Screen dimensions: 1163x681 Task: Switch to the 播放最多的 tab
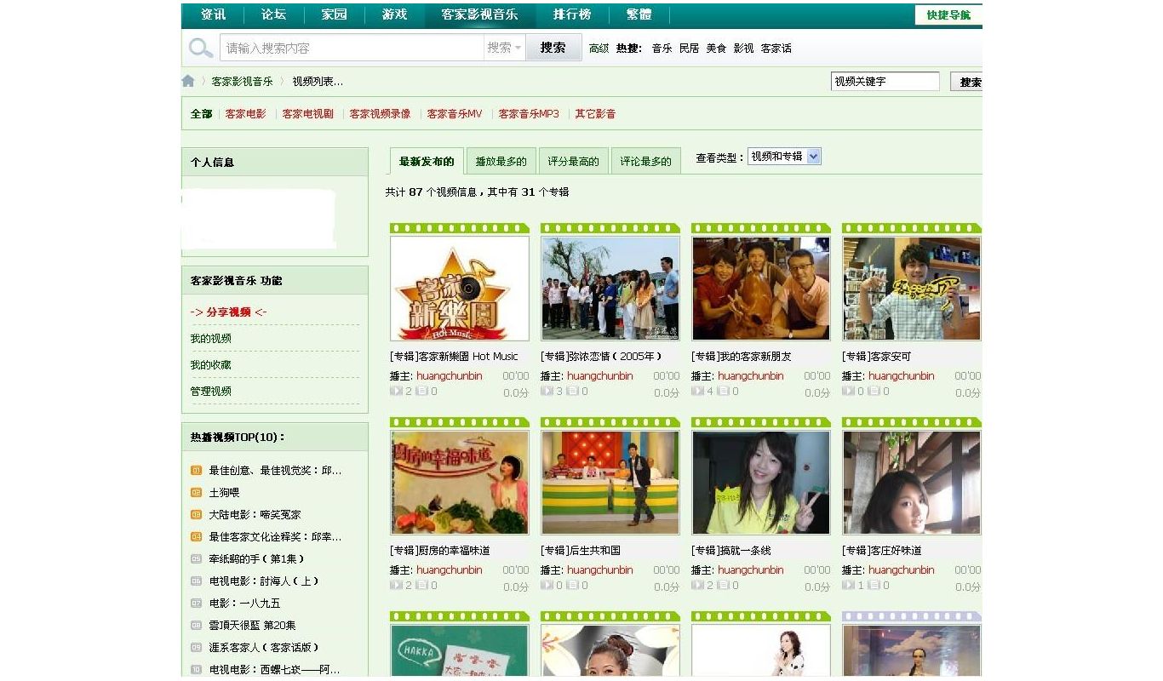(501, 161)
